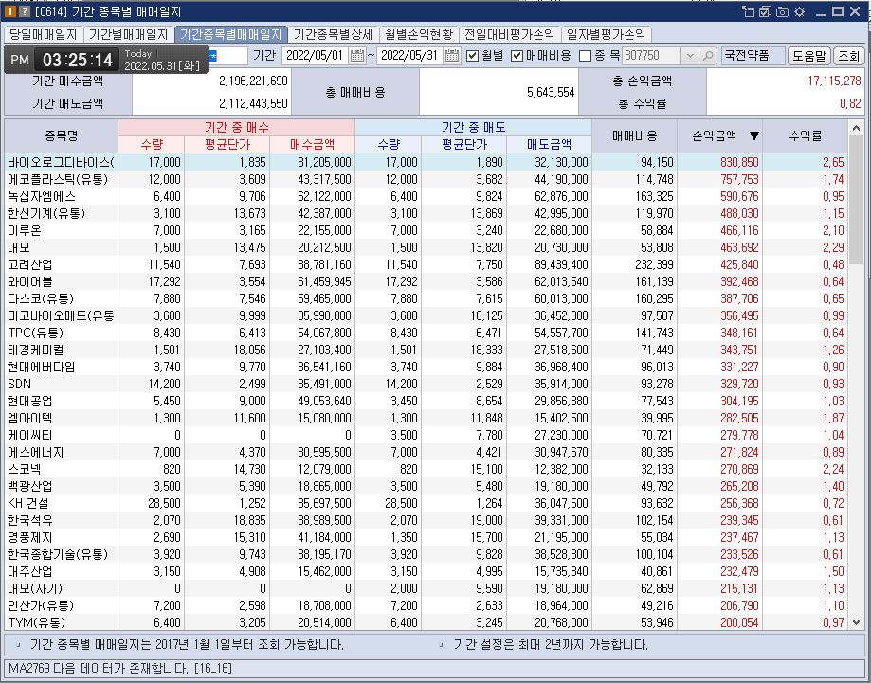
Task: Switch to the 당일매매일지 tab
Action: click(x=44, y=34)
